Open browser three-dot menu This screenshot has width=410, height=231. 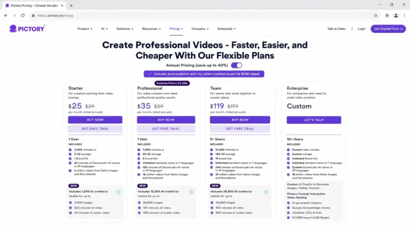[x=404, y=16]
